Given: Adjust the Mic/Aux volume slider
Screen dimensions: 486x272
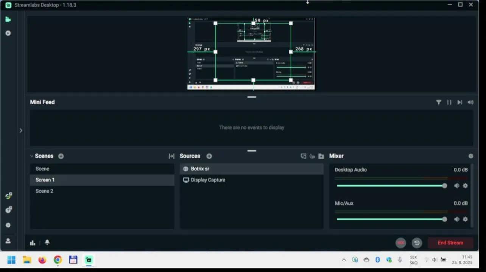Looking at the screenshot, I should (x=392, y=219).
